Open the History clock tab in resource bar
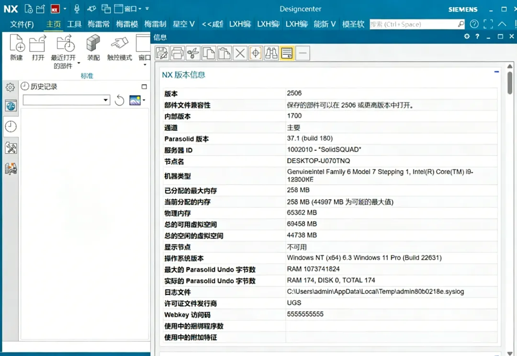Viewport: 517px width, 356px height. coord(11,126)
